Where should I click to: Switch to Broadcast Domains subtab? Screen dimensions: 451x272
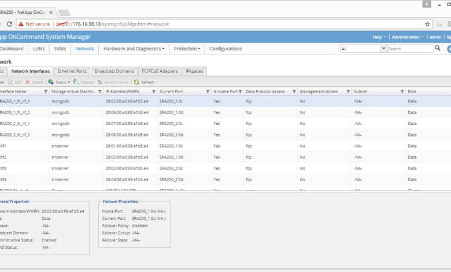[114, 71]
